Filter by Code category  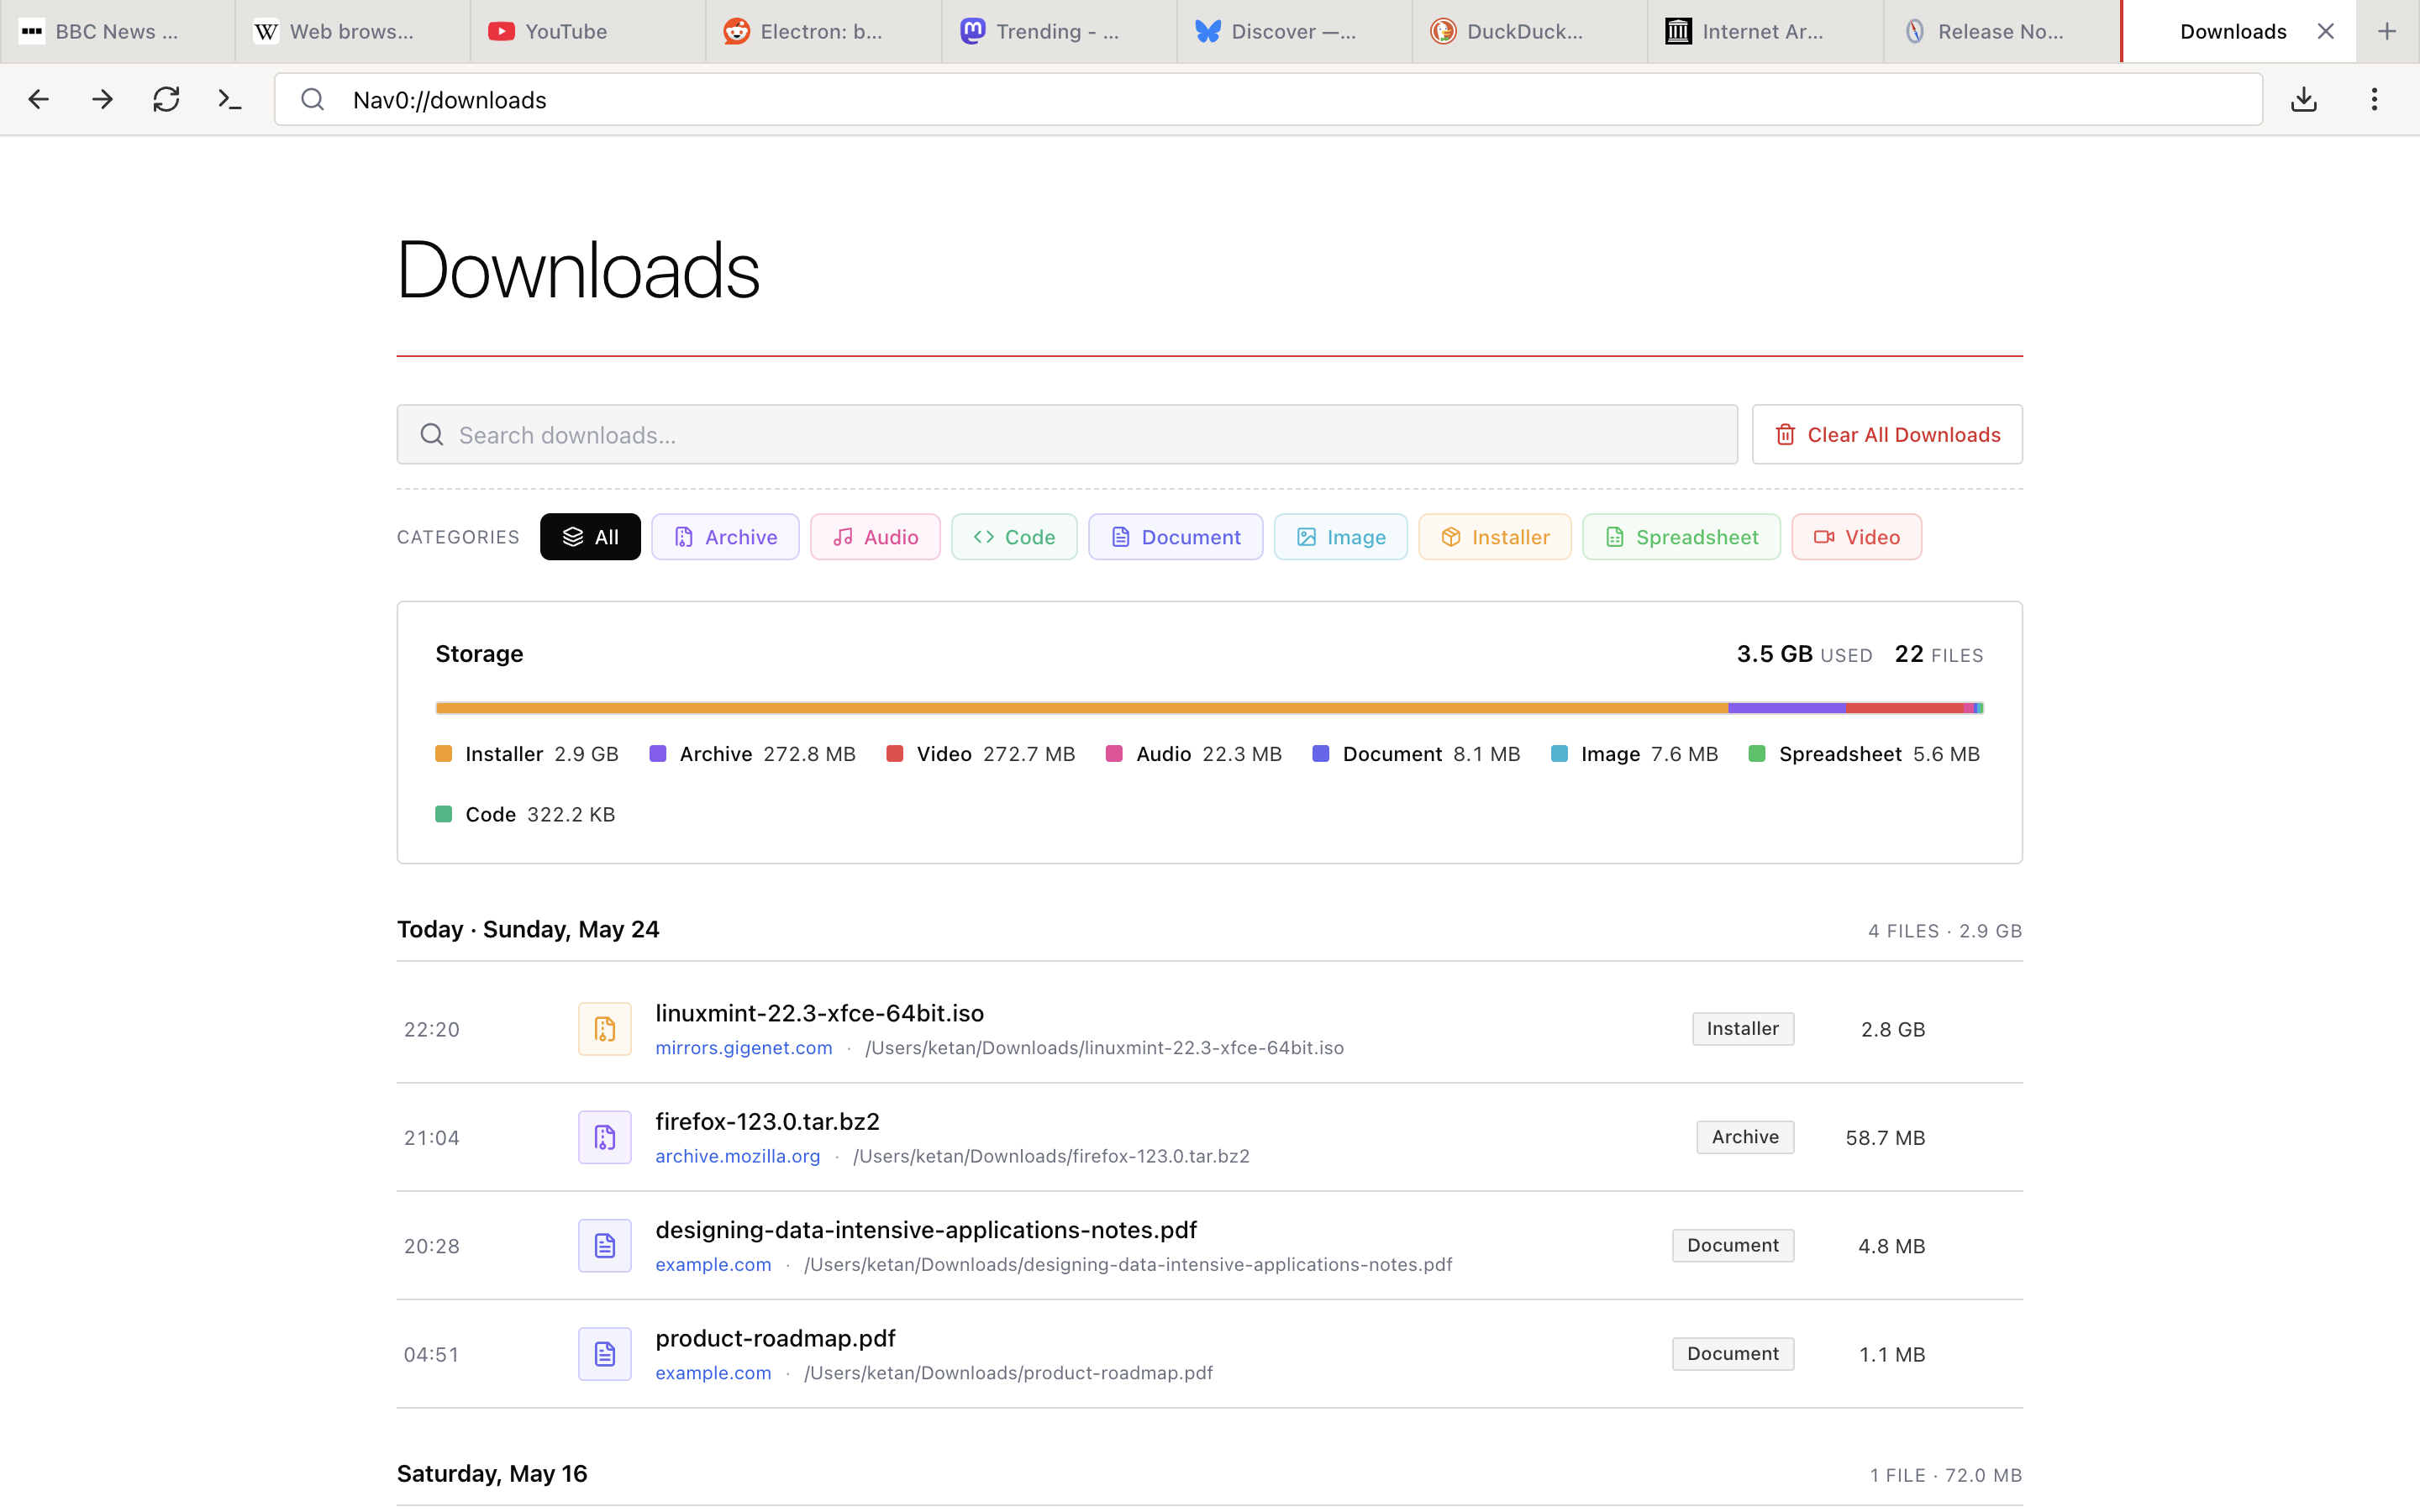pyautogui.click(x=1014, y=537)
